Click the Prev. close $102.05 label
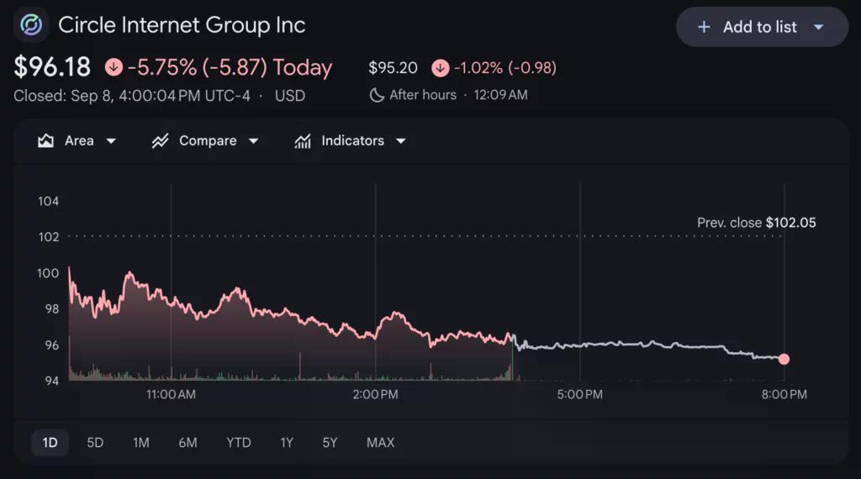861x479 pixels. tap(756, 223)
